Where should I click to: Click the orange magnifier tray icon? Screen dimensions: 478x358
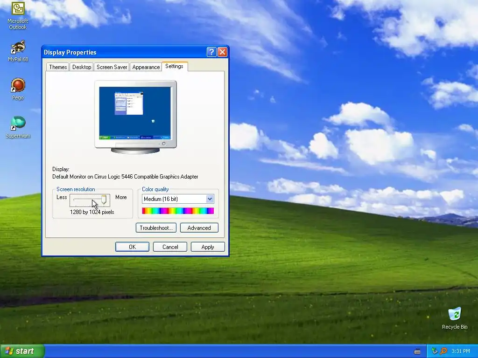(x=443, y=351)
